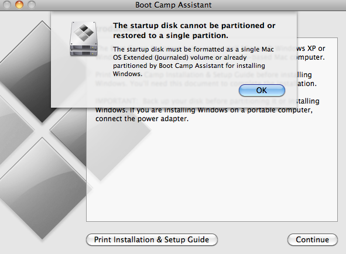
Task: Click the Continue button
Action: pos(312,239)
